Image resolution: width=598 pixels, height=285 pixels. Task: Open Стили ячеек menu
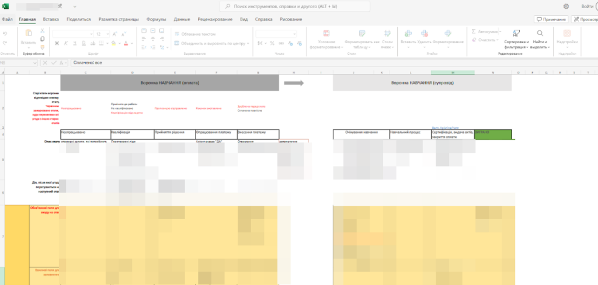point(387,40)
